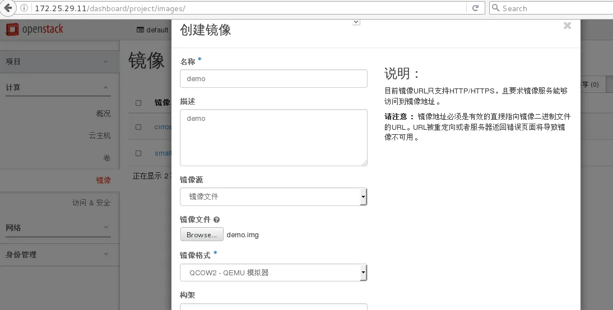Click Browse... to choose image file
Screen dimensions: 613x310
(x=202, y=234)
